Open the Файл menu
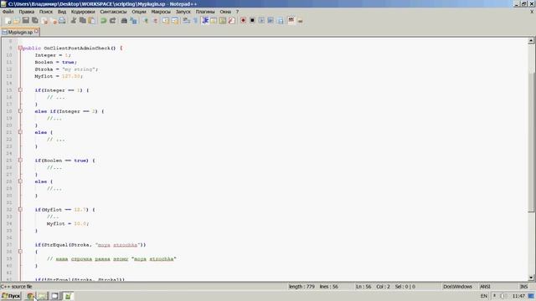Viewport: 536px width, 301px height. coord(8,12)
